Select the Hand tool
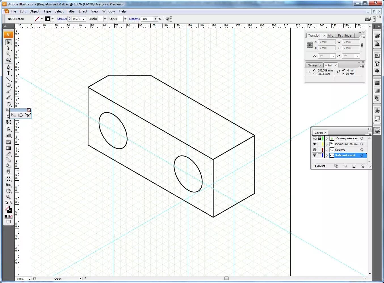Viewport: 384px width, 283px height. pos(8,191)
